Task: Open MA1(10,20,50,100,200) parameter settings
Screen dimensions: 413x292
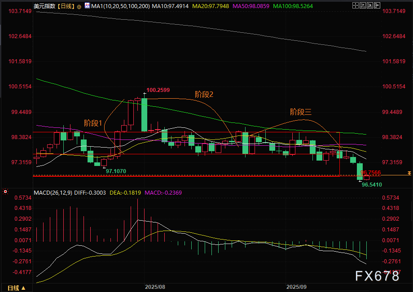Action: pos(120,6)
